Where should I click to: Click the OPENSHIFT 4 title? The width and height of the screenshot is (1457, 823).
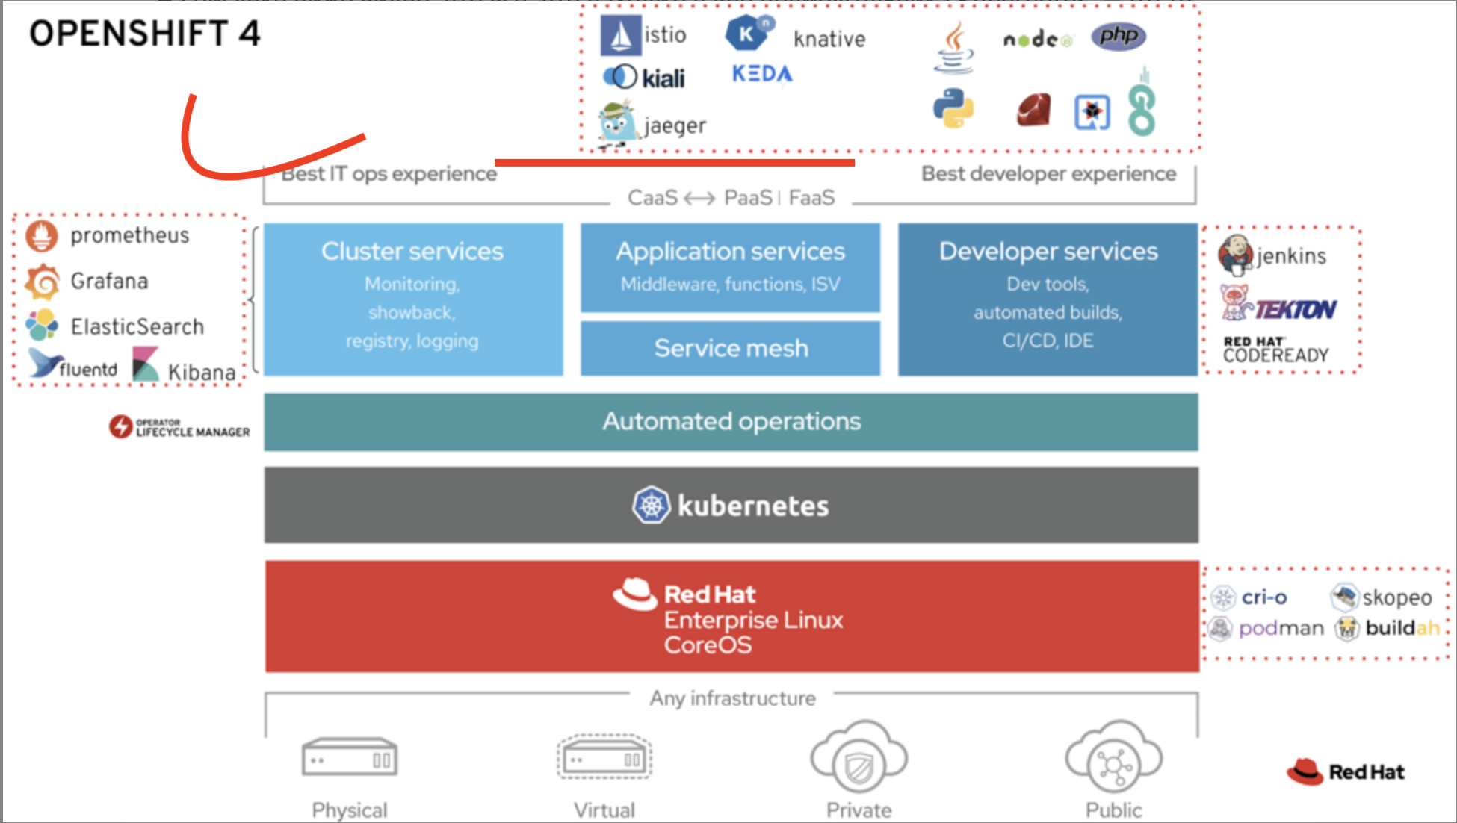click(x=145, y=34)
